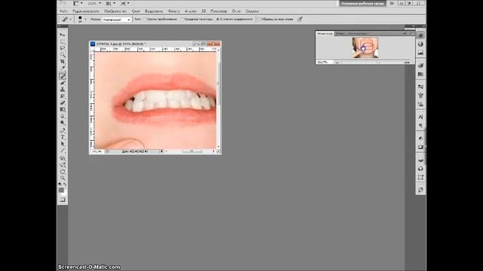Open the 3D menu
Screen dimensions: 483x271
204,11
